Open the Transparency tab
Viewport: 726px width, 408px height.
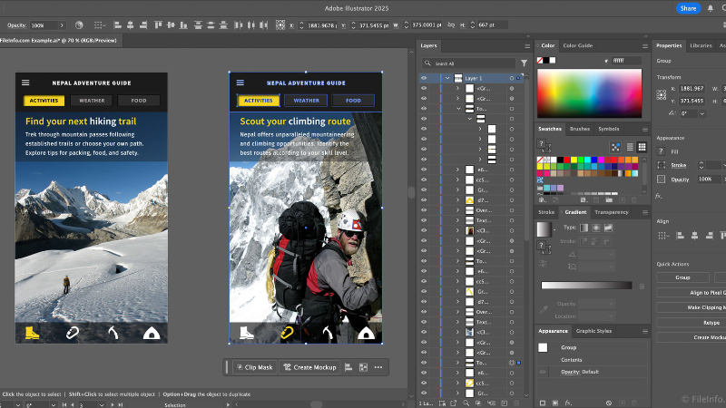click(611, 212)
